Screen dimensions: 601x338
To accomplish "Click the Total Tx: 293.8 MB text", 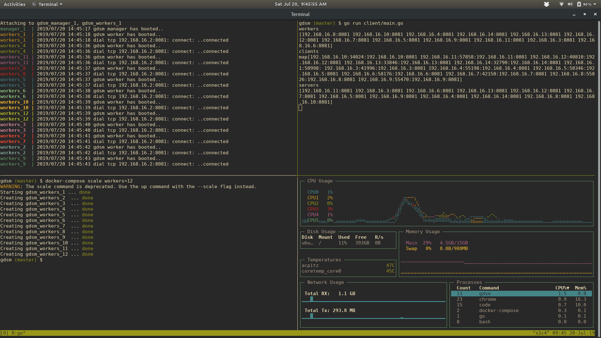I will coord(330,310).
